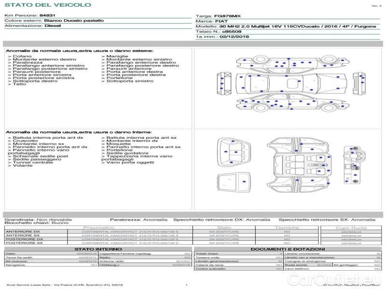This screenshot has width=386, height=289.
Task: Click the luggage compartment interior diagram
Action: (234, 152)
